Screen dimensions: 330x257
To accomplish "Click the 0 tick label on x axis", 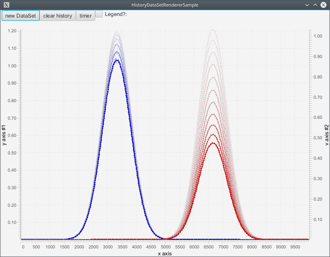I will point(23,247).
